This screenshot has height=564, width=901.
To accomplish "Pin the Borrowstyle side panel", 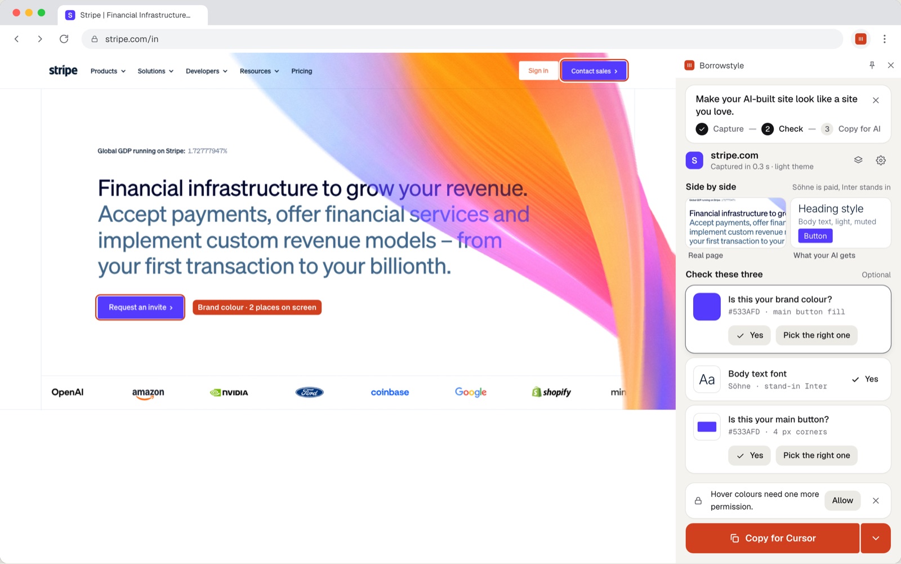I will click(872, 65).
